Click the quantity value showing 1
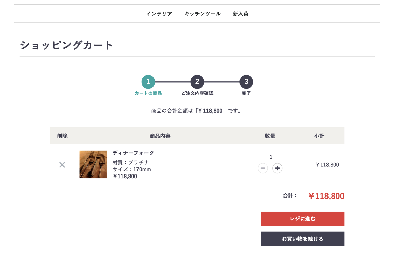 (x=271, y=157)
